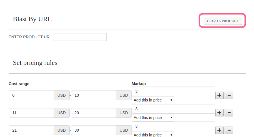Click the Create Product button
The width and height of the screenshot is (254, 137).
223,21
